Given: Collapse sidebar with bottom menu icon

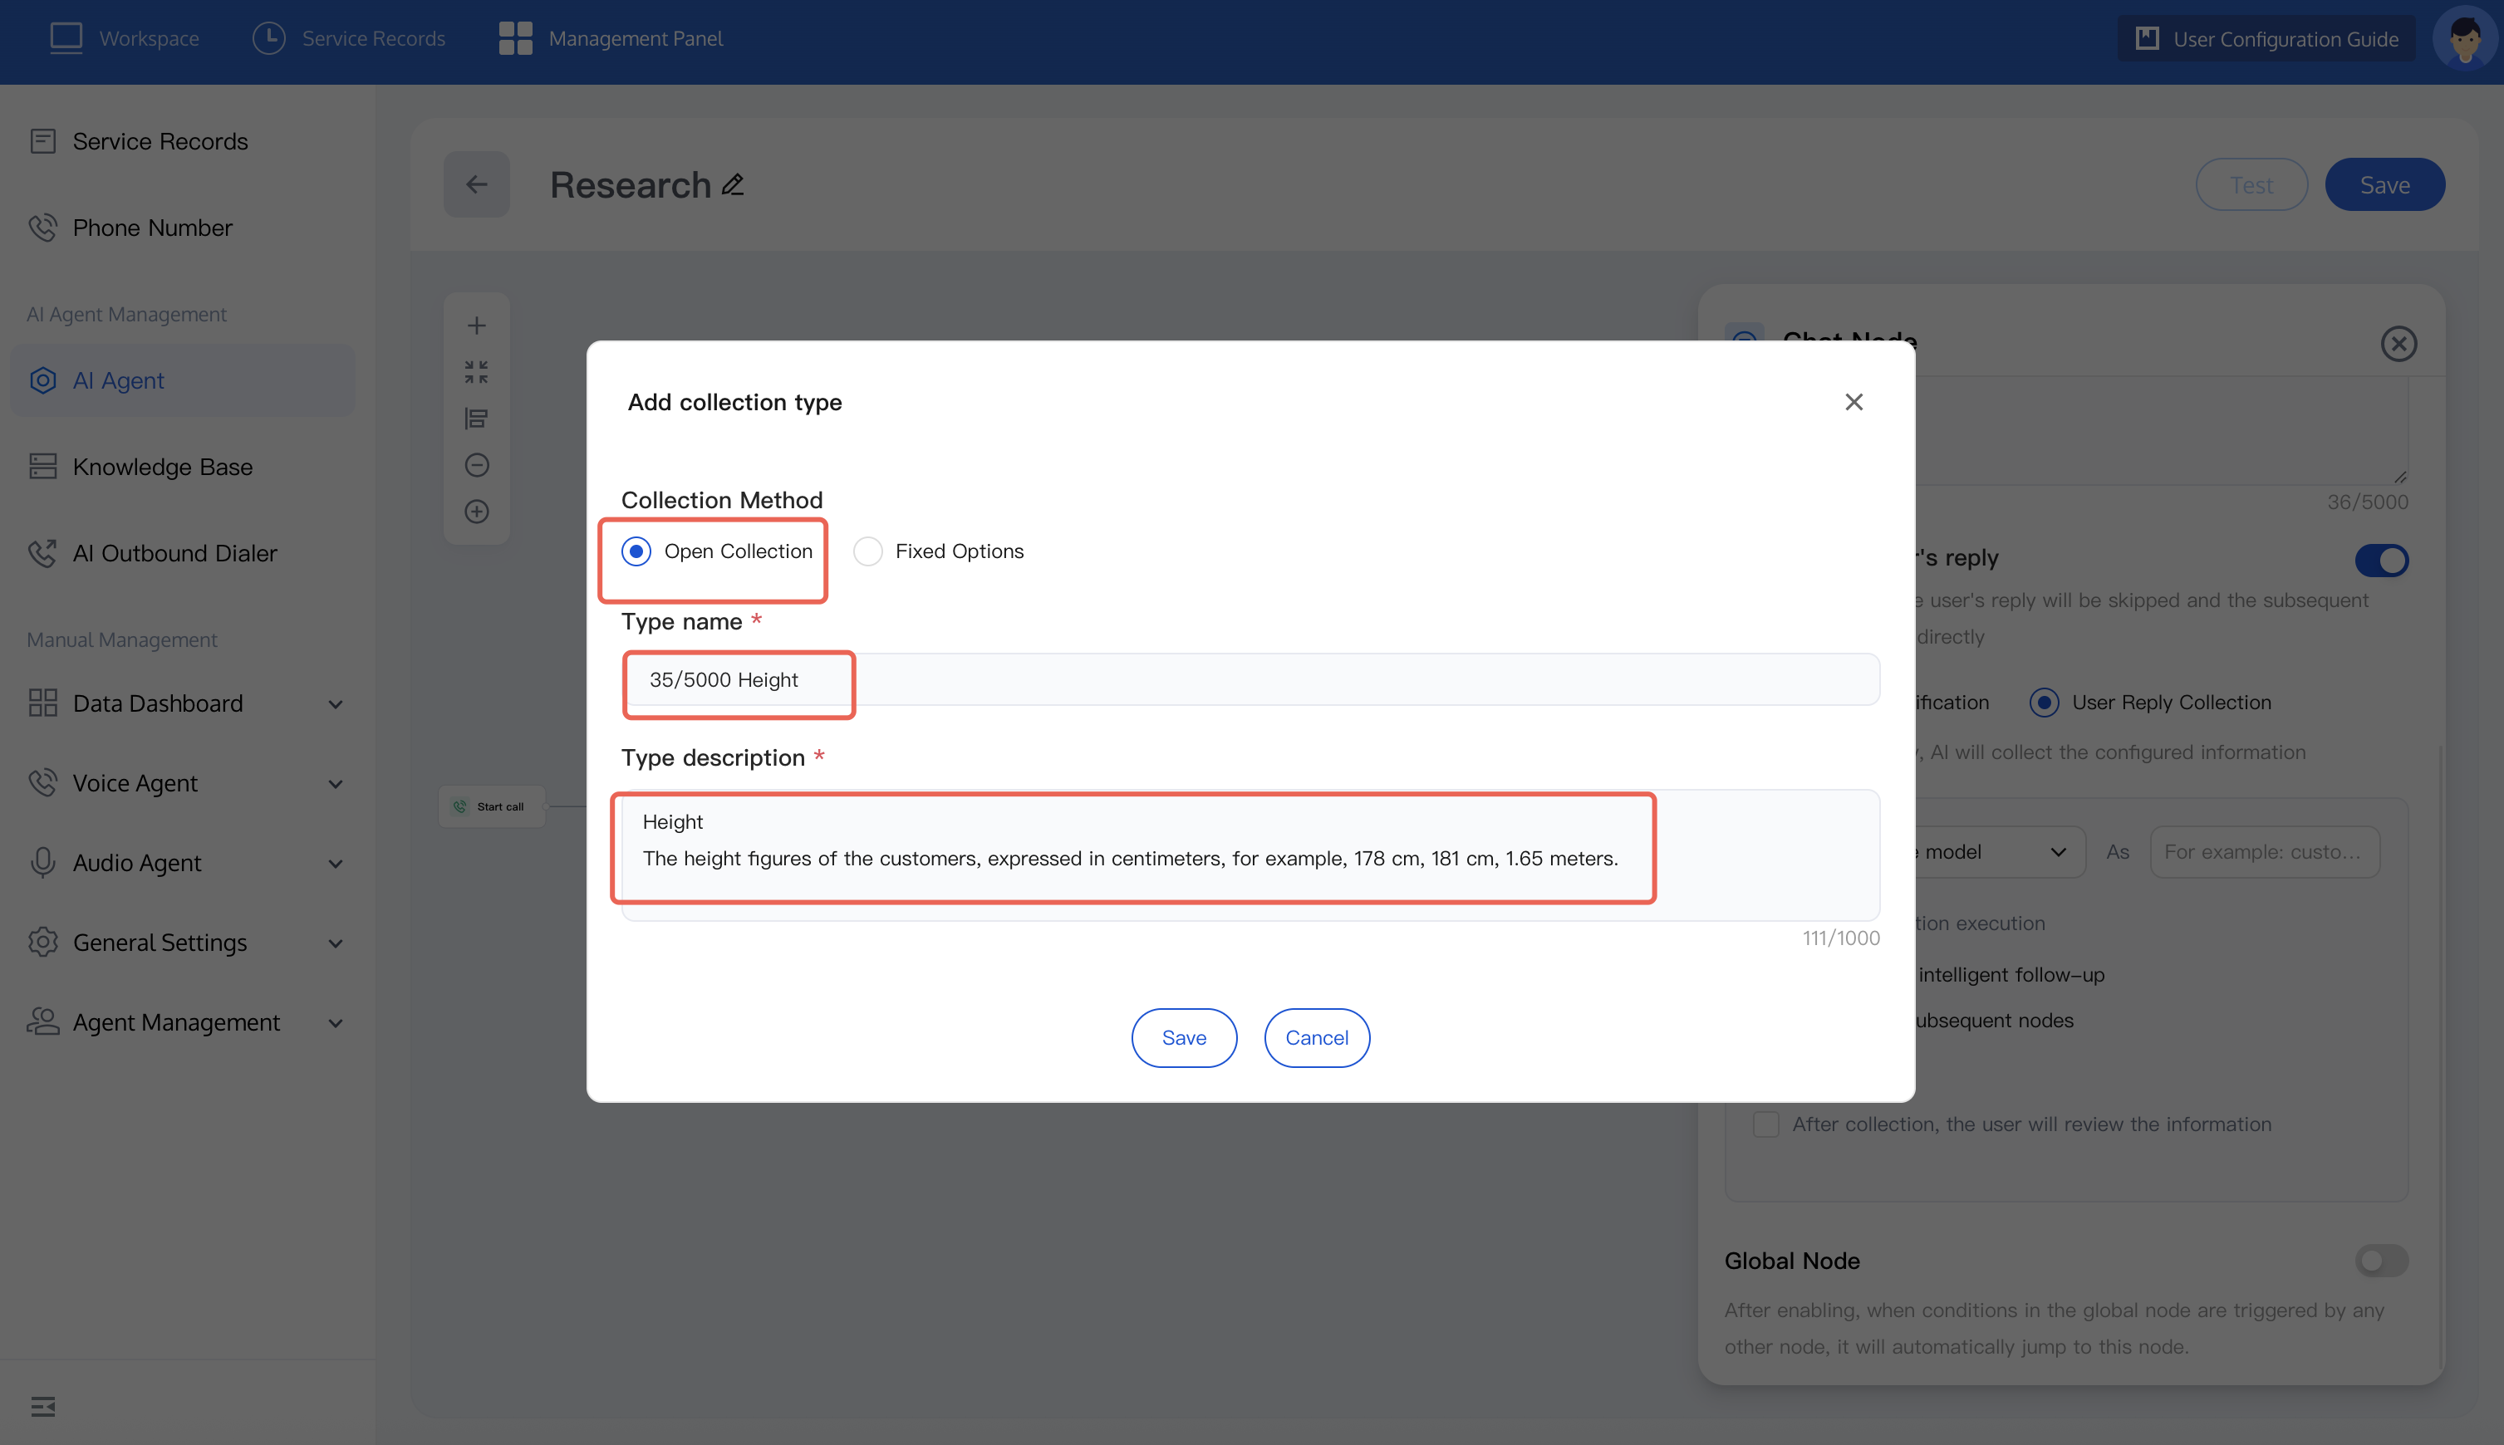Looking at the screenshot, I should click(x=42, y=1406).
